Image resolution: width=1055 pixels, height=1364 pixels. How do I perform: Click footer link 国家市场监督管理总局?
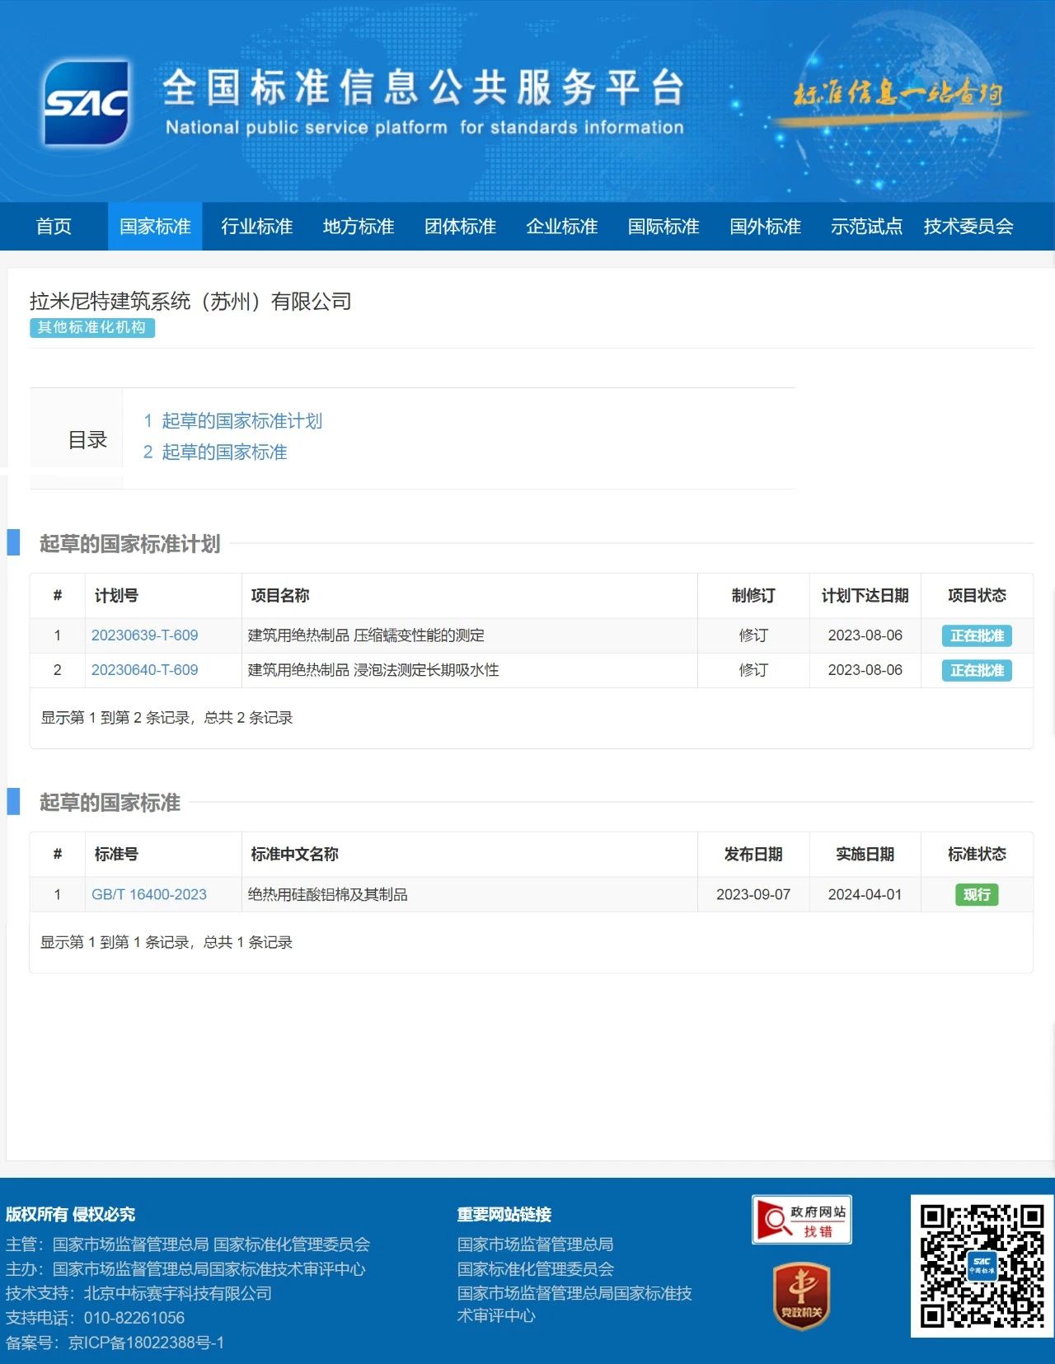pos(535,1244)
